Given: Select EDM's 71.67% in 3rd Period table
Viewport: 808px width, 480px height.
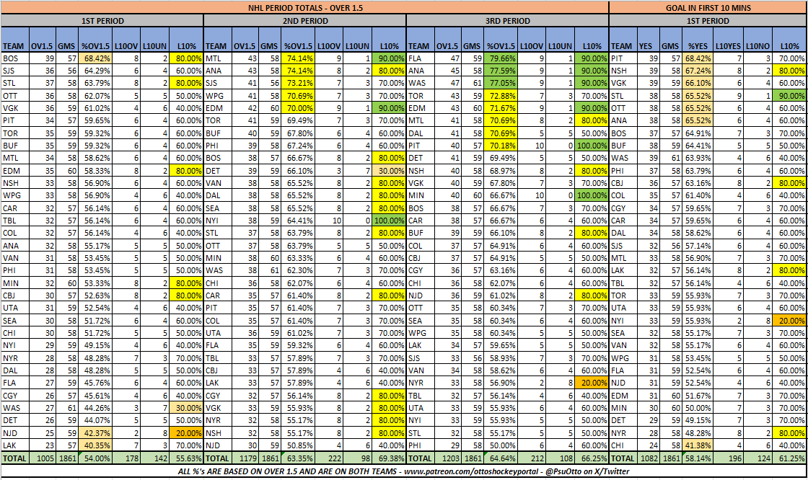Looking at the screenshot, I should click(x=501, y=108).
